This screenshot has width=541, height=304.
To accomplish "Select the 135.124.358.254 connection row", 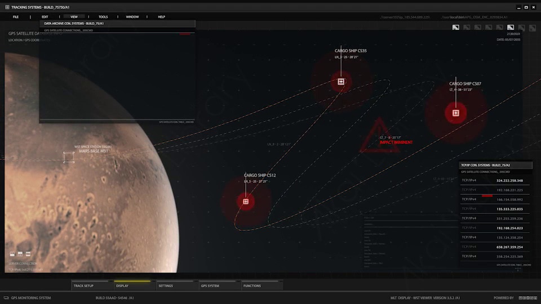I will tap(495, 237).
